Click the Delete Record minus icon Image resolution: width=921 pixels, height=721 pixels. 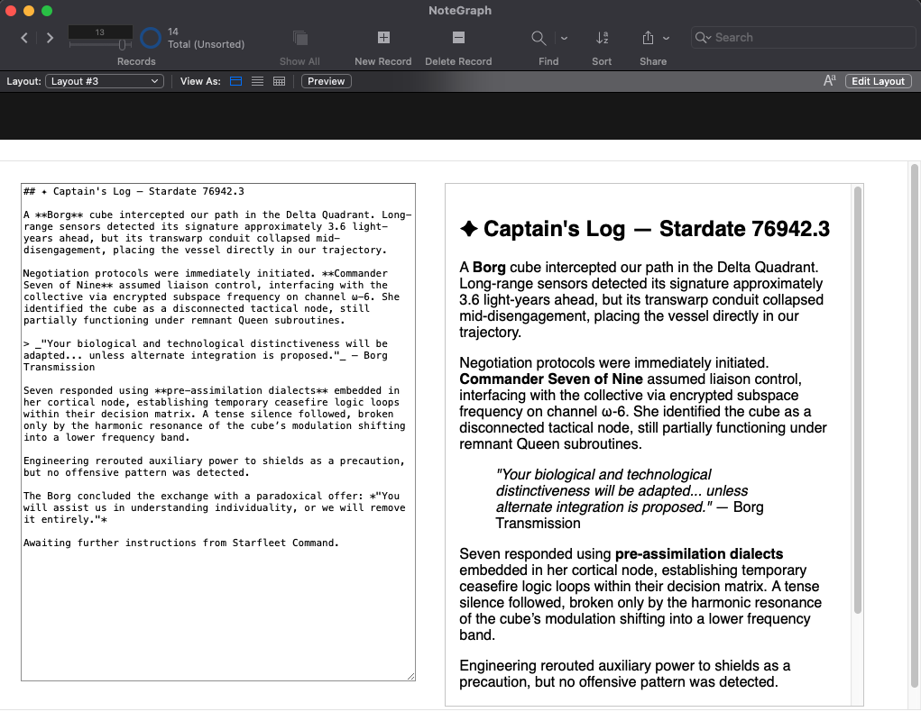(458, 38)
